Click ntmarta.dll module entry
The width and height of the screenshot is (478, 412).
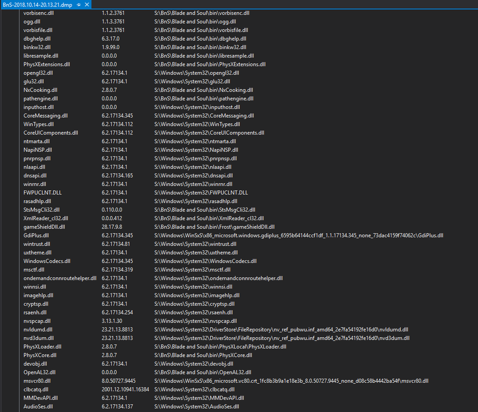point(37,141)
